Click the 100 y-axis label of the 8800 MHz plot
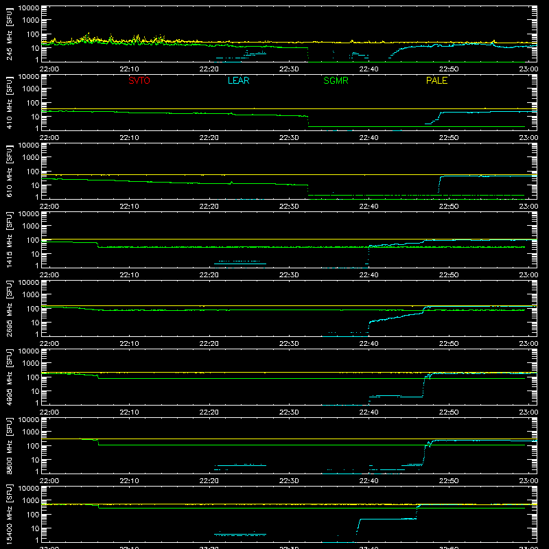Screen dimensions: 549x549 click(33, 446)
